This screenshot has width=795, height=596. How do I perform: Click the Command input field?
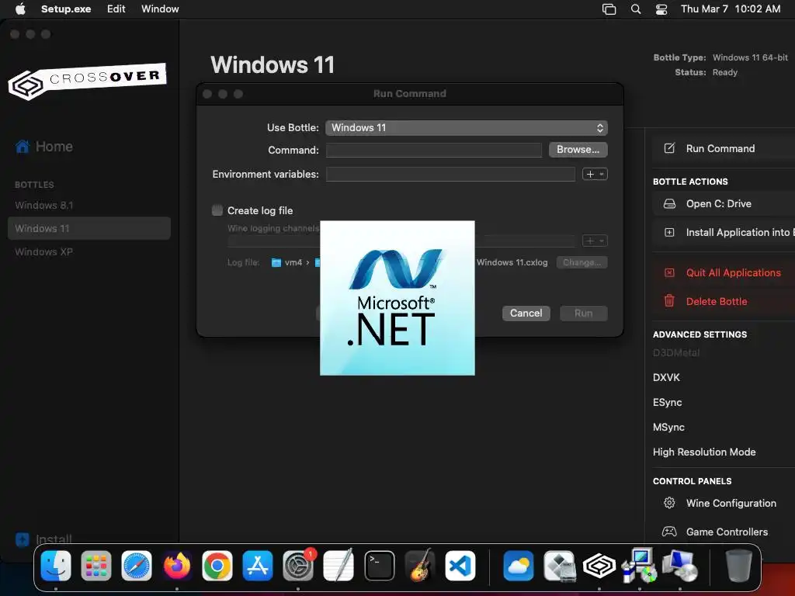[434, 150]
